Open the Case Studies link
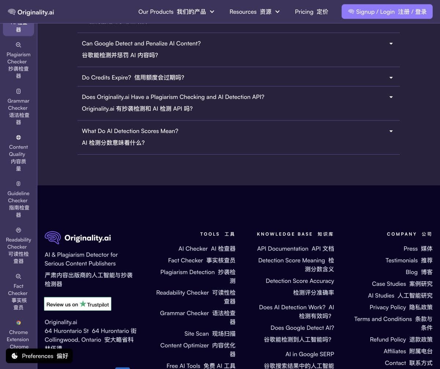This screenshot has width=440, height=369. [x=402, y=284]
